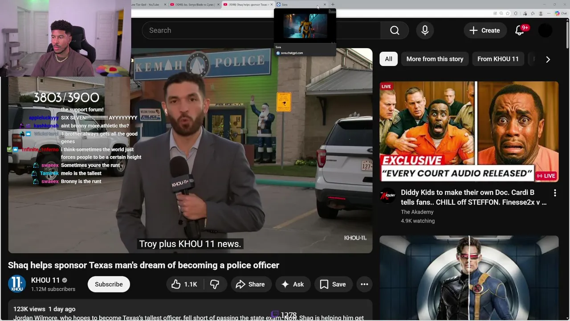
Task: Open the Cyclops X-Men thumbnail
Action: (469, 278)
